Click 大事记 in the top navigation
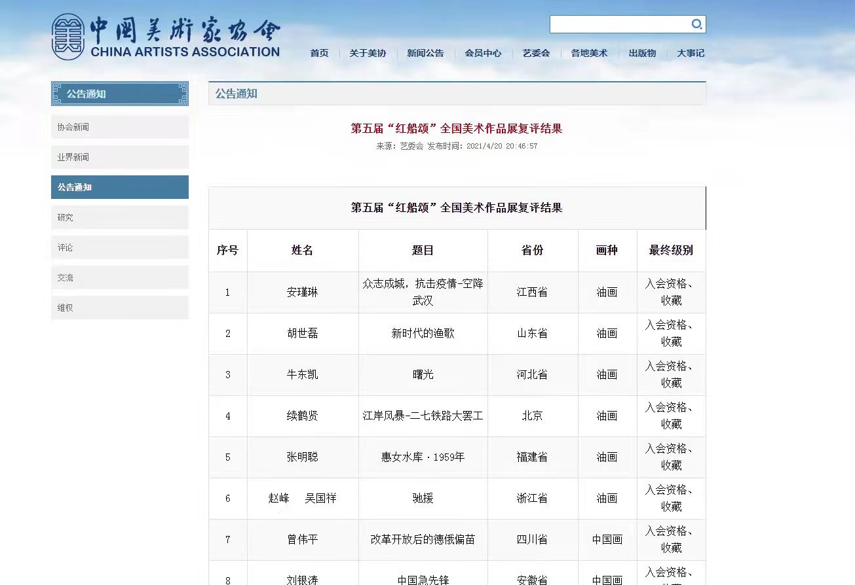 pyautogui.click(x=691, y=54)
